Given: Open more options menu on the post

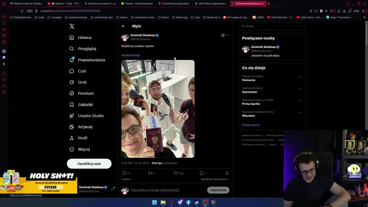Looking at the screenshot, I should [228, 35].
